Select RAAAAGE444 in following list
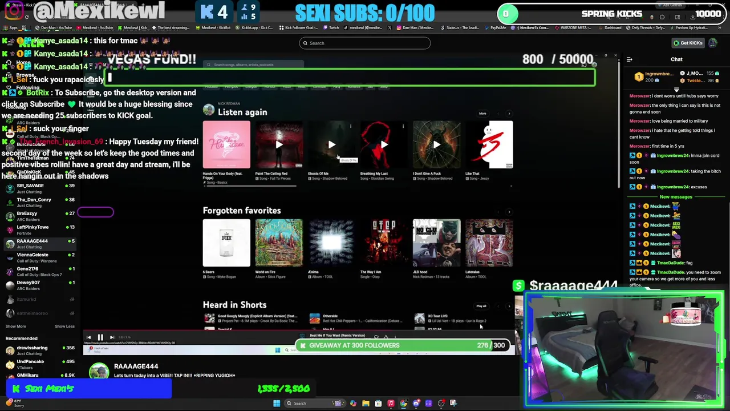This screenshot has height=411, width=730. click(x=40, y=244)
